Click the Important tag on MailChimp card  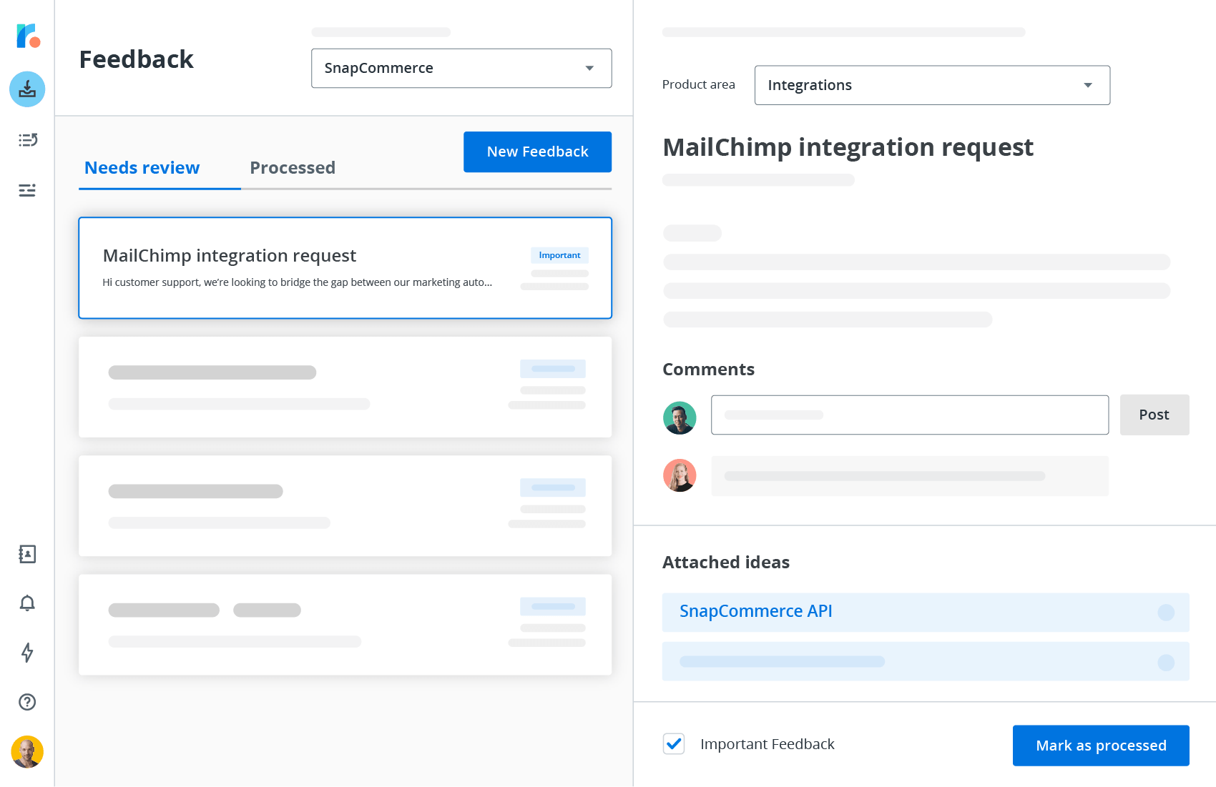(x=559, y=255)
